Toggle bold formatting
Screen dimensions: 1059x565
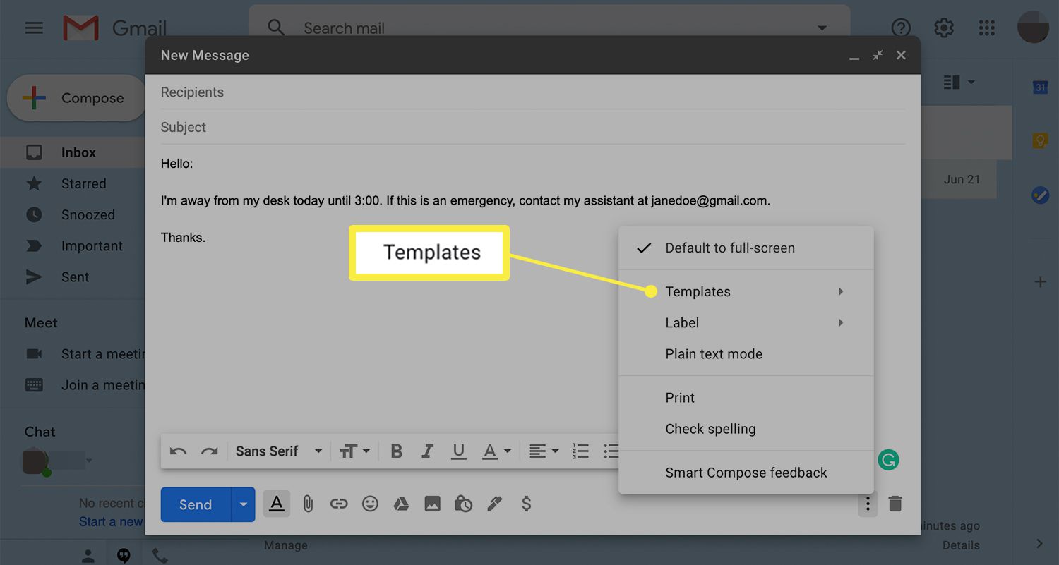pyautogui.click(x=396, y=451)
